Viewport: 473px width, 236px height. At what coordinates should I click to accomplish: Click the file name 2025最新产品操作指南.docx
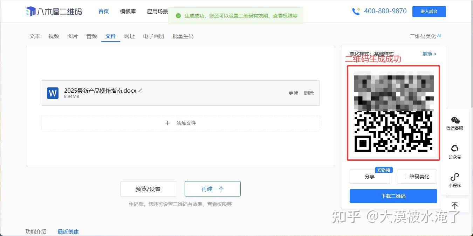coord(100,91)
